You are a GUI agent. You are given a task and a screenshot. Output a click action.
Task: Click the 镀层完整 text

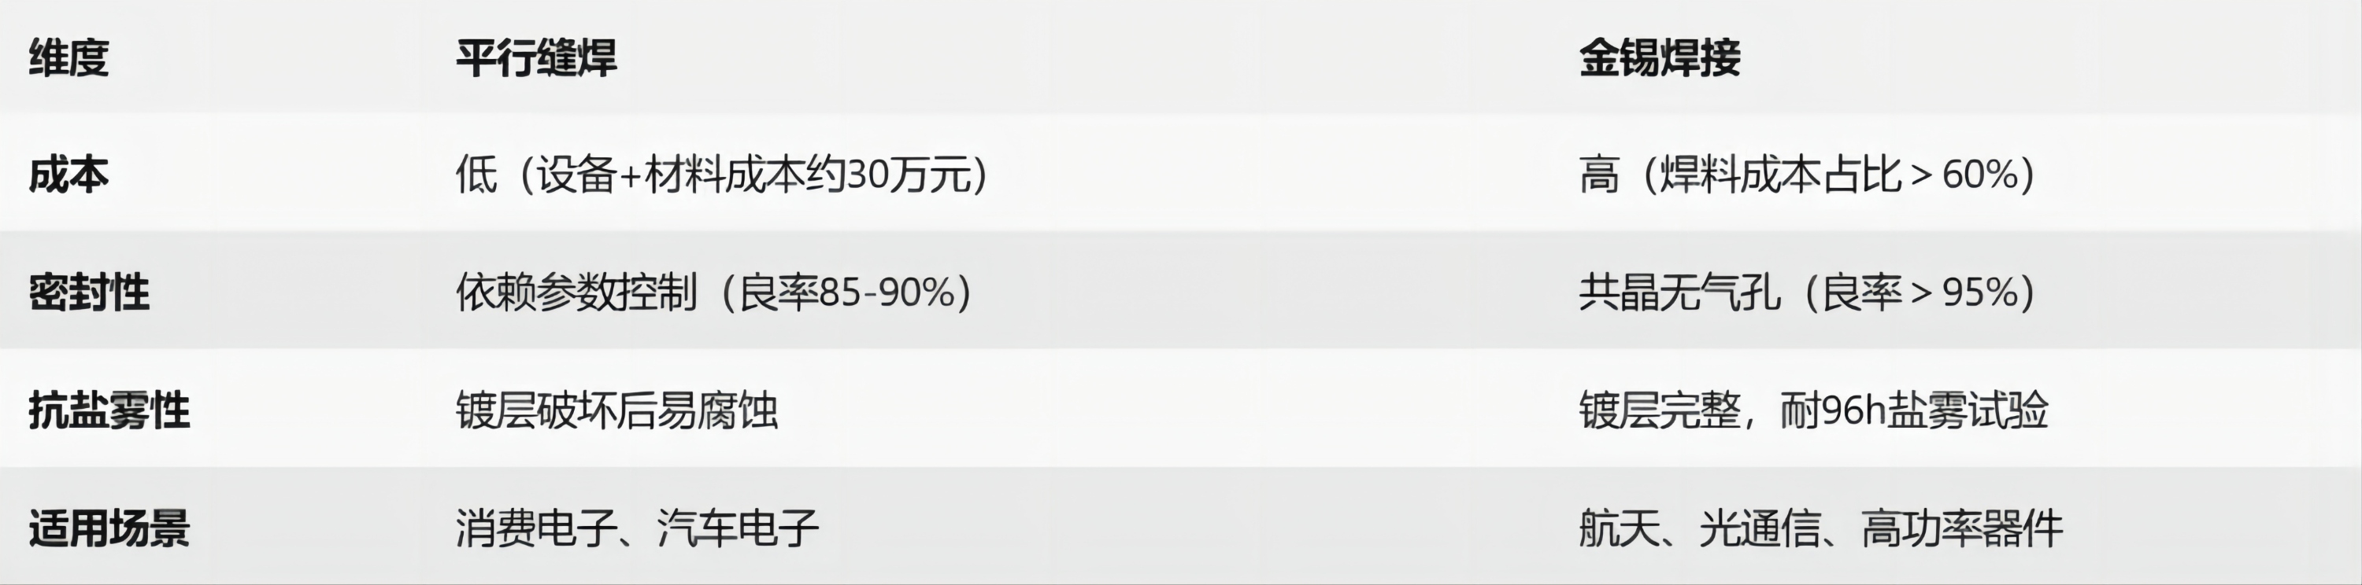1660,410
